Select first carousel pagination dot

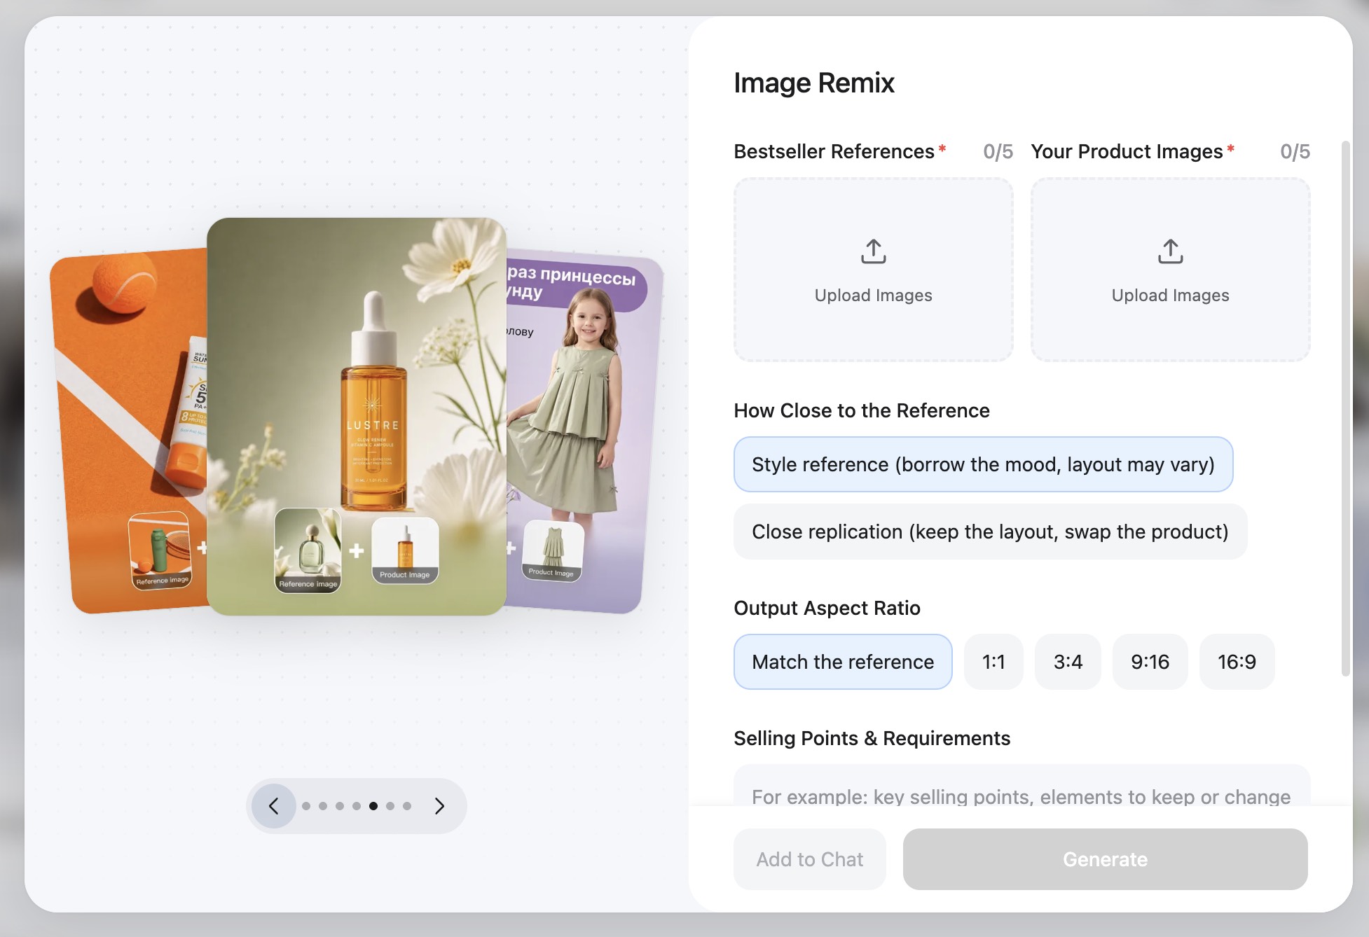306,806
